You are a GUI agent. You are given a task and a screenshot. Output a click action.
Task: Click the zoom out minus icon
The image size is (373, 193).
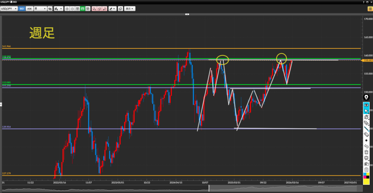pyautogui.click(x=72, y=8)
